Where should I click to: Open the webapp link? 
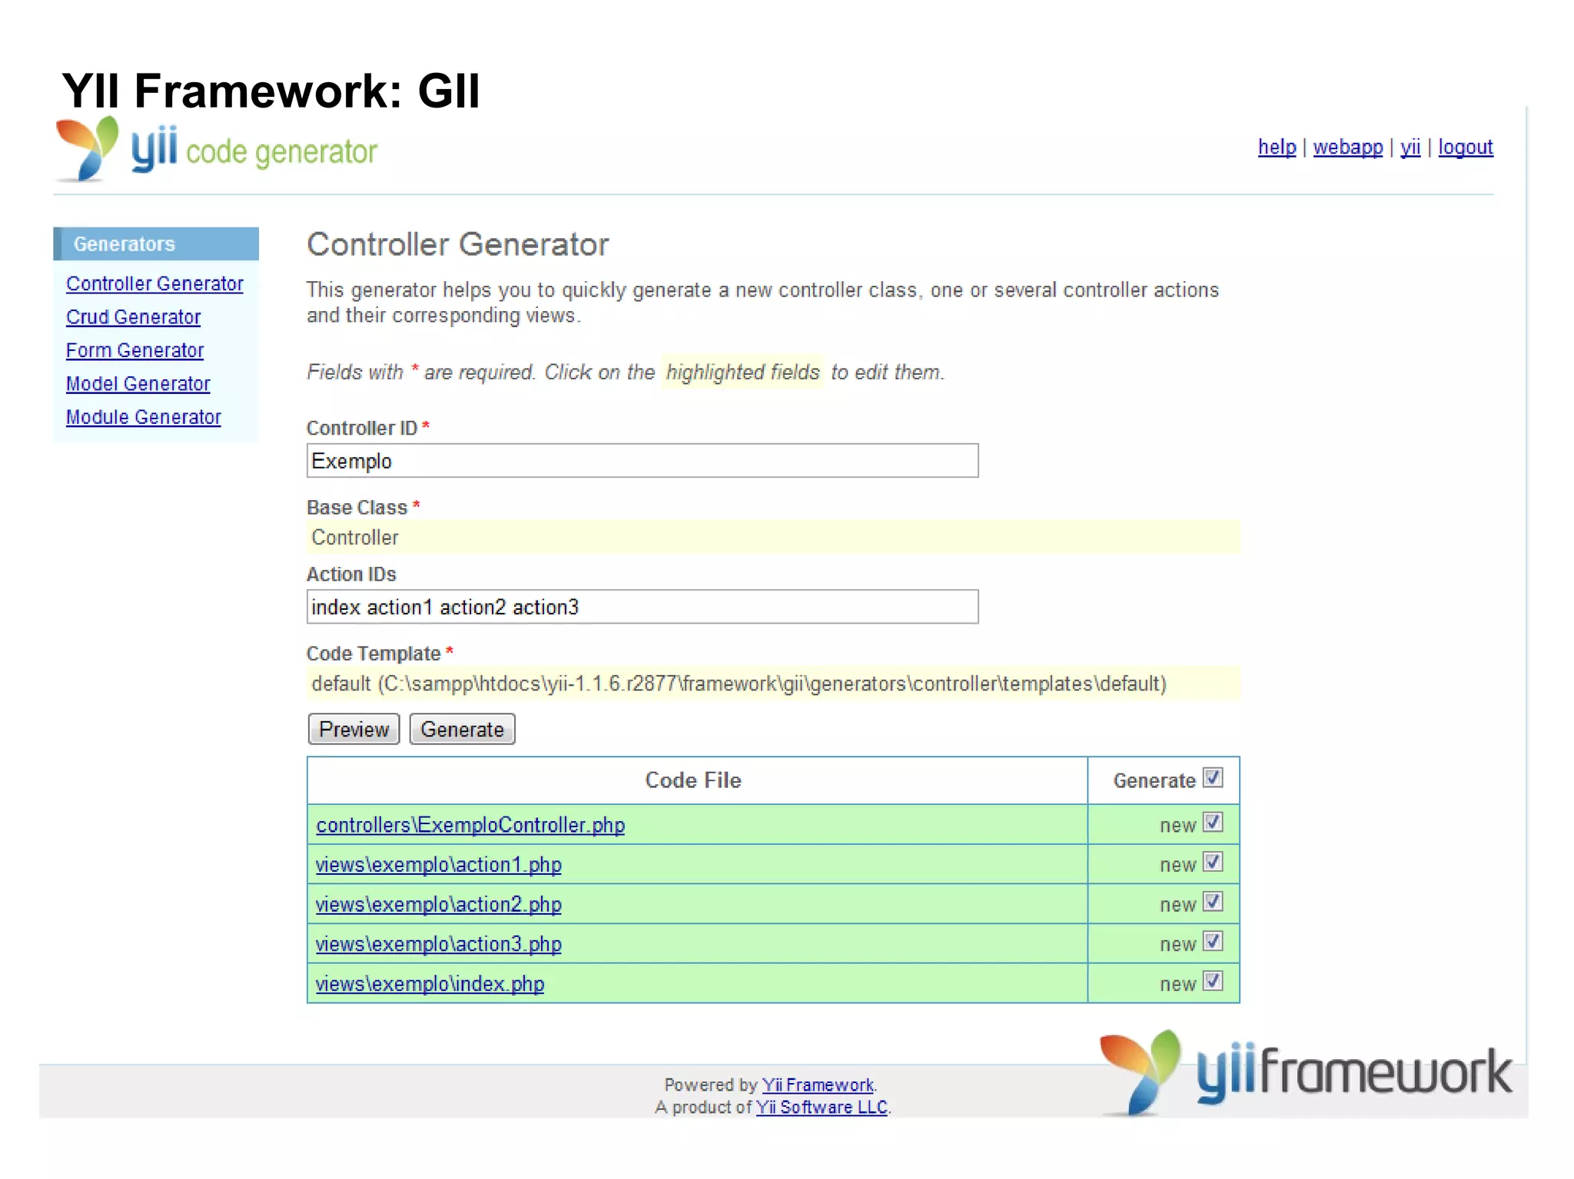pyautogui.click(x=1347, y=147)
